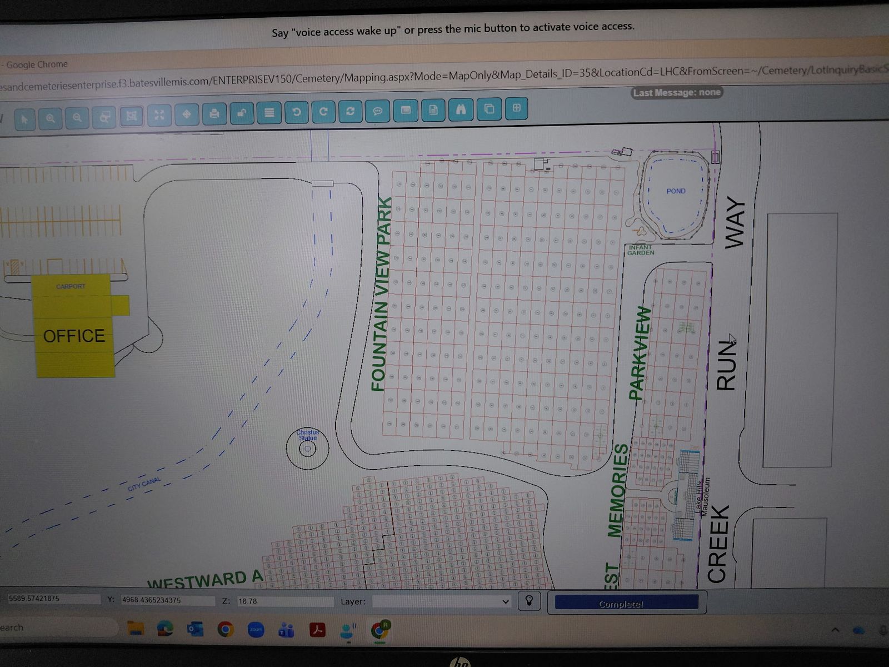Viewport: 889px width, 667px height.
Task: Open the comment speech bubble tool
Action: [x=378, y=111]
